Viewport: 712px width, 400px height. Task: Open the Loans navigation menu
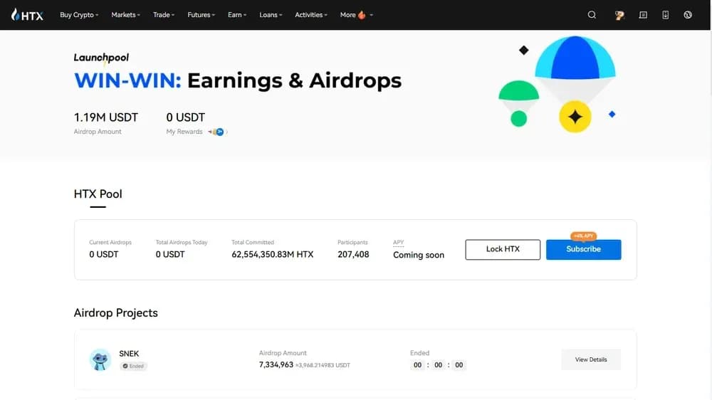[271, 15]
